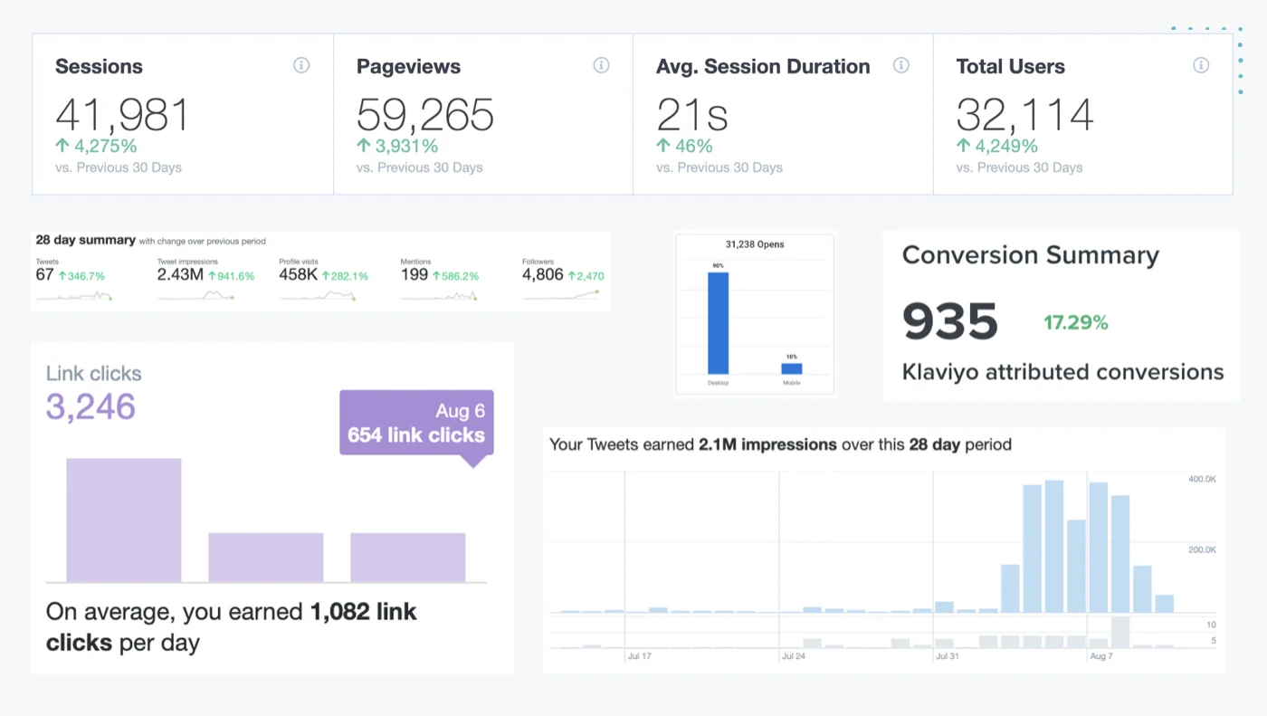This screenshot has height=716, width=1267.
Task: Click the "200.0K" axis label
Action: [x=1202, y=549]
